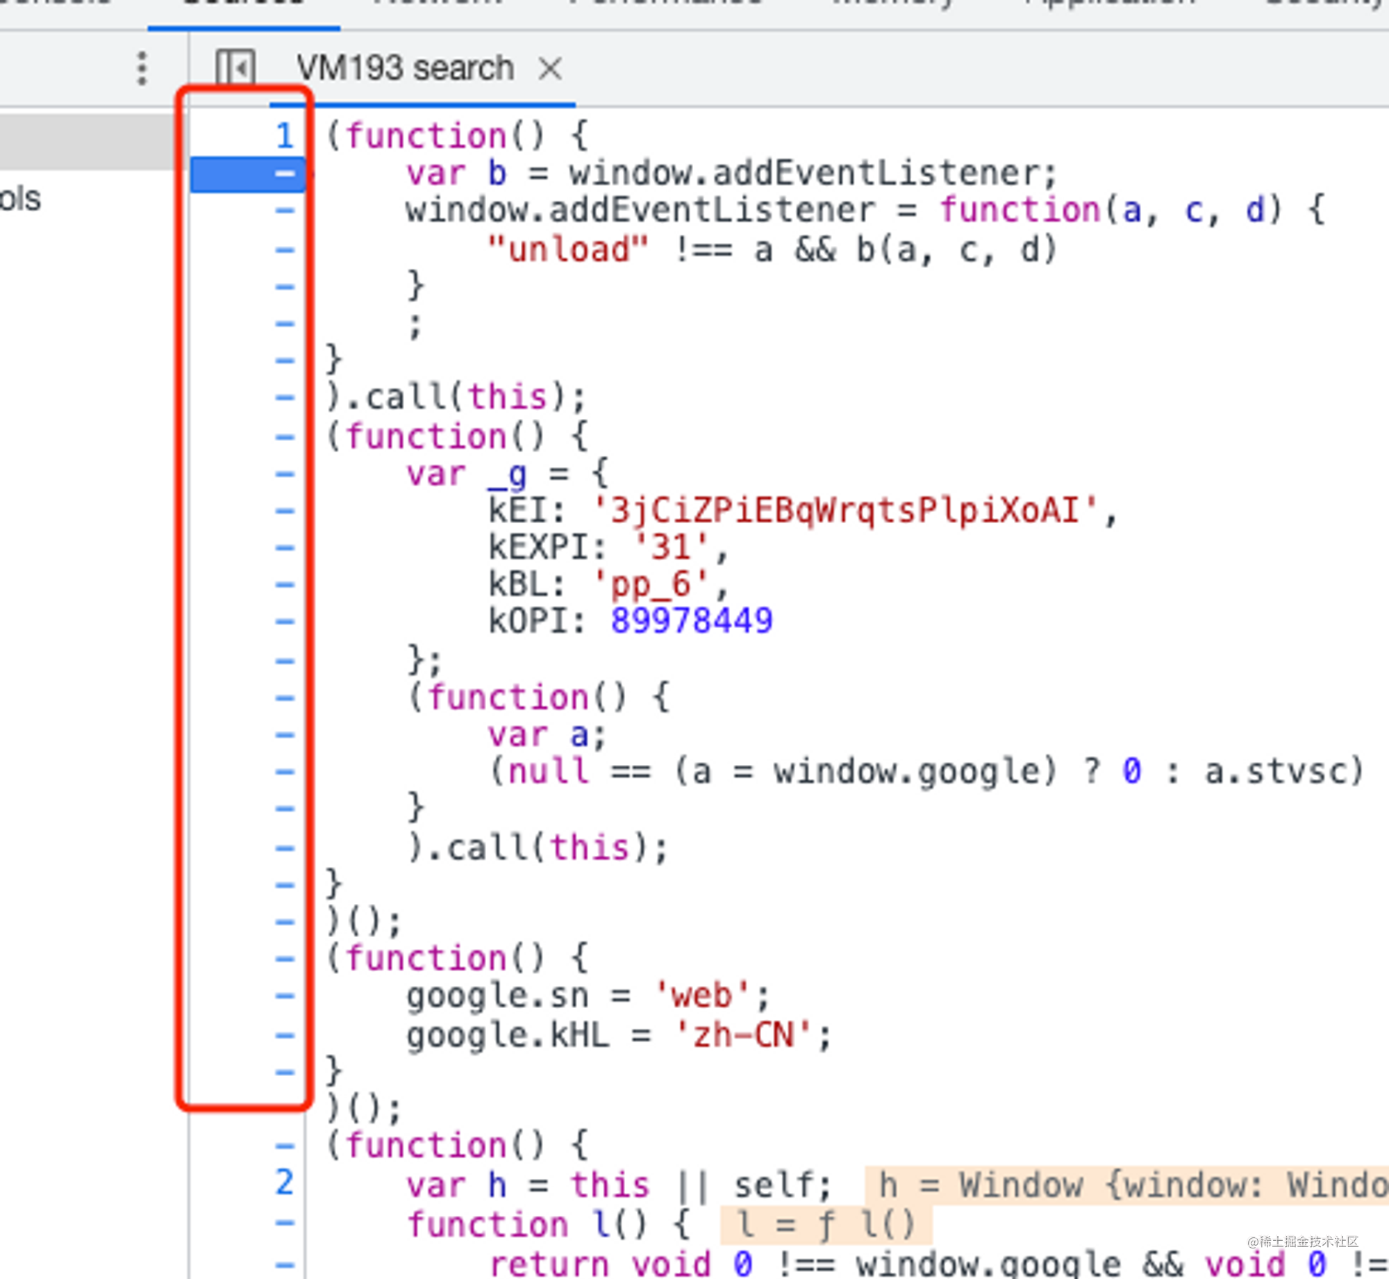
Task: Close the VM193 search tab
Action: 551,69
